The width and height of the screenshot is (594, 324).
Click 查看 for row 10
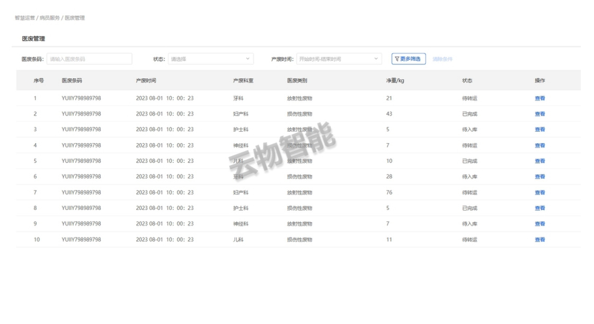tap(540, 240)
